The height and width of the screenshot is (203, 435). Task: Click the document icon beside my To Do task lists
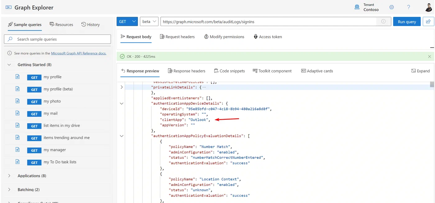click(18, 162)
